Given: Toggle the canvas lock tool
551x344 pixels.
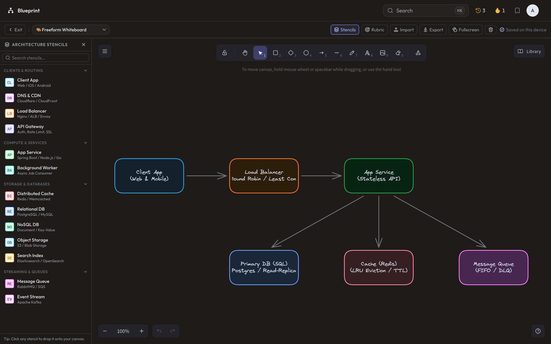Looking at the screenshot, I should coord(225,53).
